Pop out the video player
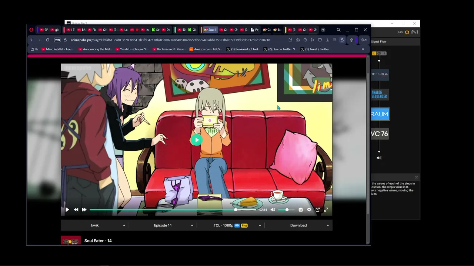This screenshot has width=474, height=266. coord(317,209)
